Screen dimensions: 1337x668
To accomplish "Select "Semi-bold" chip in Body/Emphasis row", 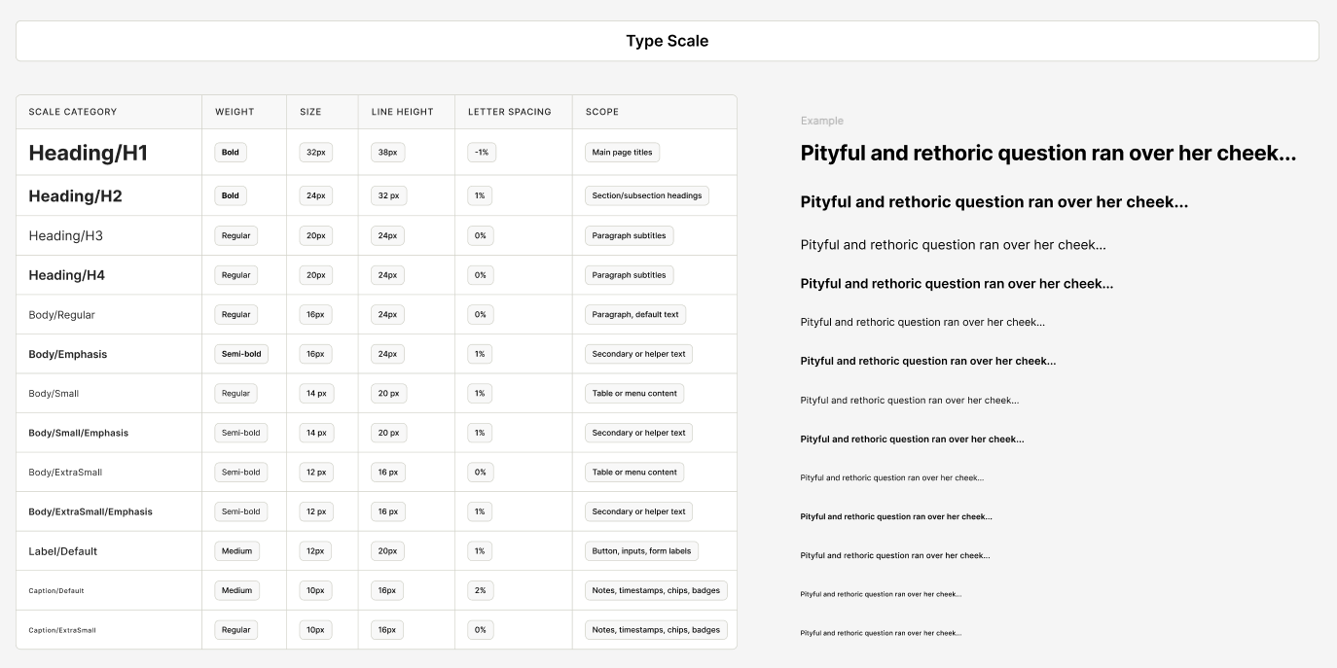I will 241,354.
